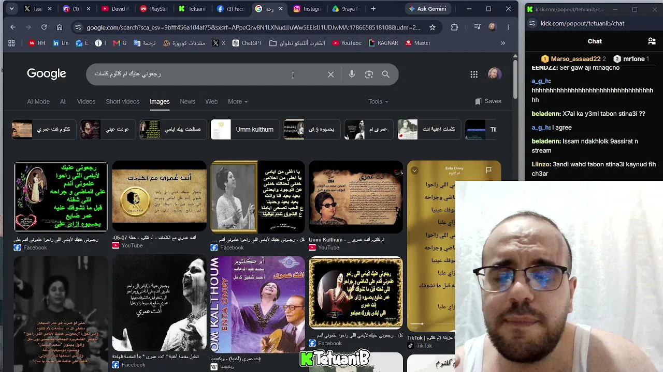
Task: Open the extensions puzzle icon
Action: [x=454, y=27]
